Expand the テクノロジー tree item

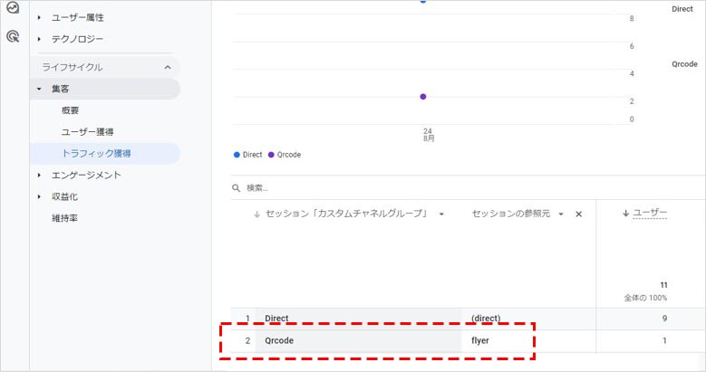tap(39, 39)
